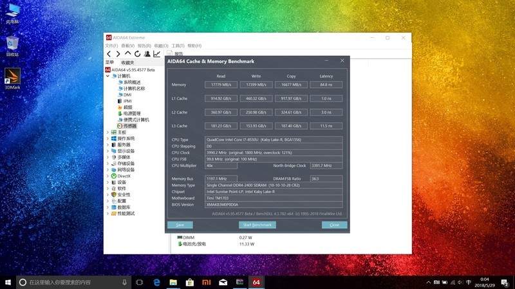Select the 传感器 sensor tree item

tap(129, 126)
